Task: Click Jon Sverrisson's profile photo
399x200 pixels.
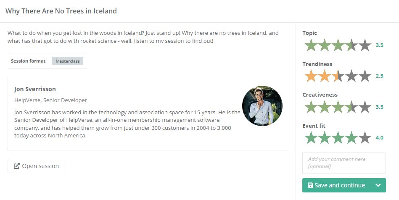Action: pyautogui.click(x=262, y=106)
